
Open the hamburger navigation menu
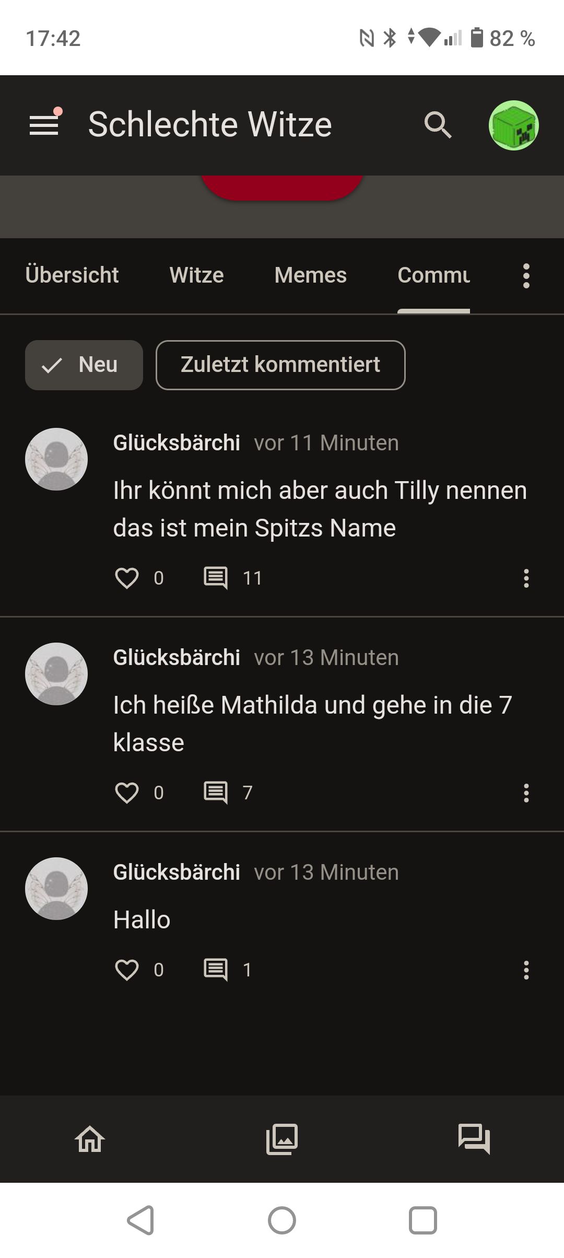44,125
